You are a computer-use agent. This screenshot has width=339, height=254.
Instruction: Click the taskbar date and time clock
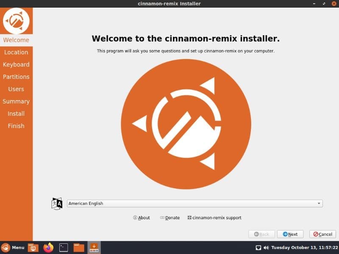click(x=304, y=248)
